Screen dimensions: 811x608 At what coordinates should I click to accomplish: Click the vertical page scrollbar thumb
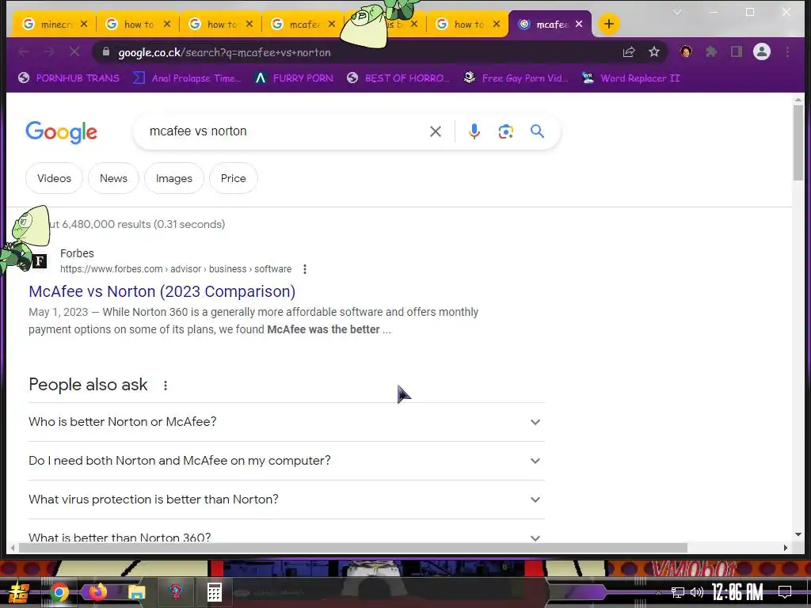click(x=798, y=142)
